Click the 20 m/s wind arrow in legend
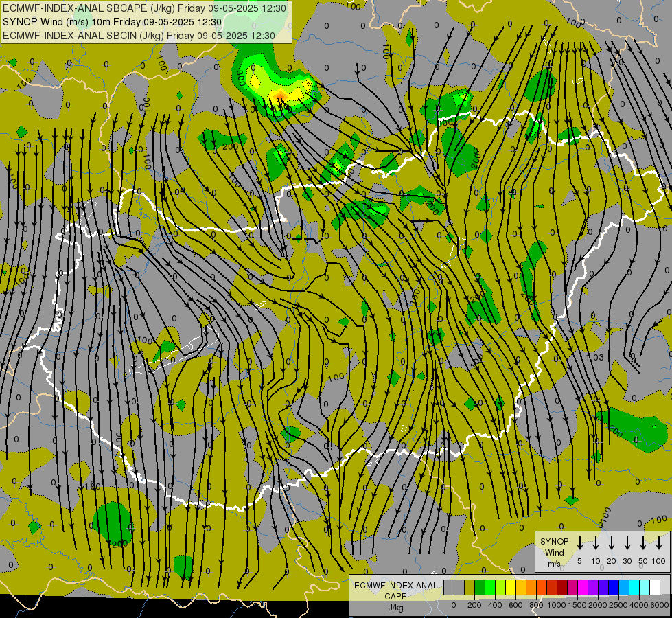The image size is (672, 618). (x=611, y=542)
